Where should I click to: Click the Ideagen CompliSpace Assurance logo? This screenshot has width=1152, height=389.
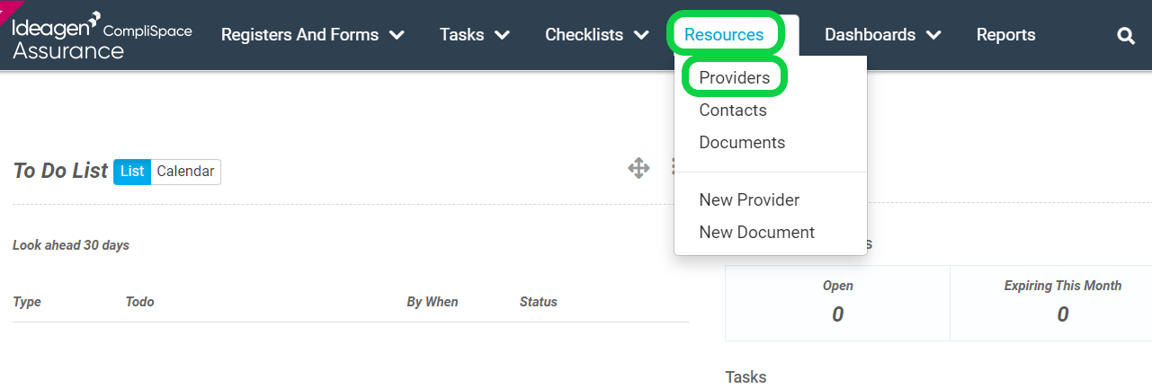click(x=101, y=36)
